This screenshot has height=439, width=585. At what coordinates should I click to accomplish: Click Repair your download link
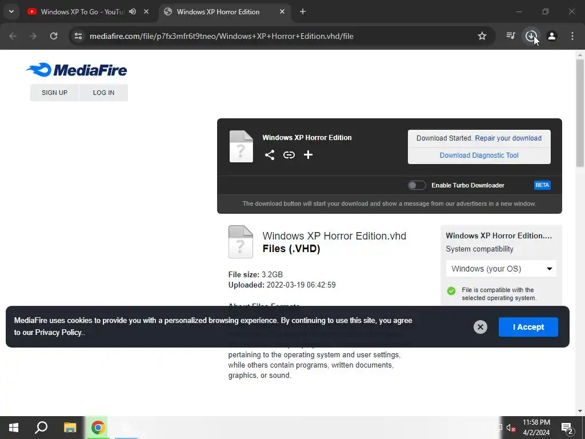(x=508, y=138)
